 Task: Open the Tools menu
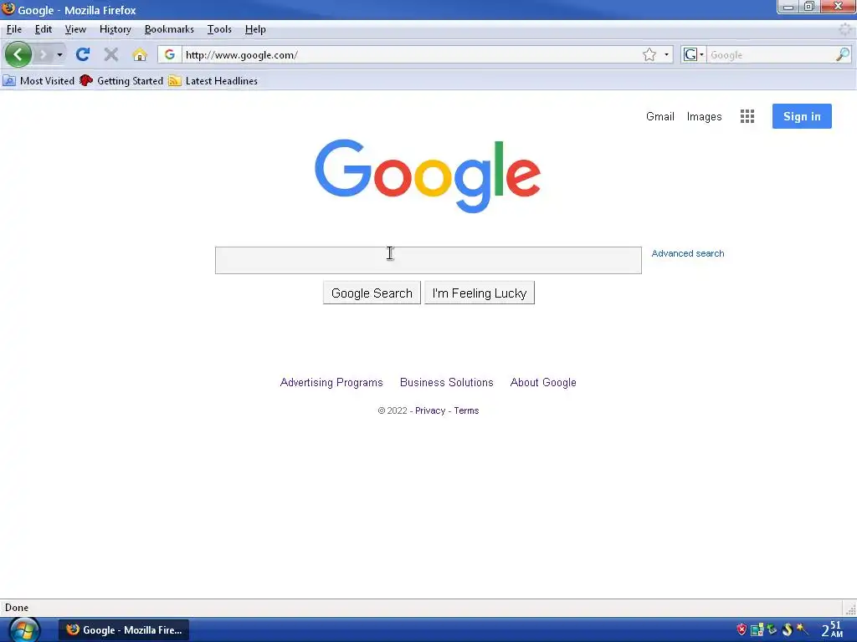tap(219, 29)
